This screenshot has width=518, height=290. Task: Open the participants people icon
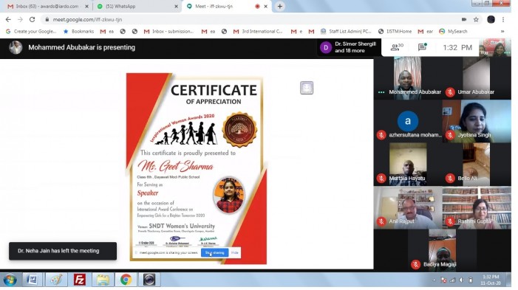tap(396, 47)
